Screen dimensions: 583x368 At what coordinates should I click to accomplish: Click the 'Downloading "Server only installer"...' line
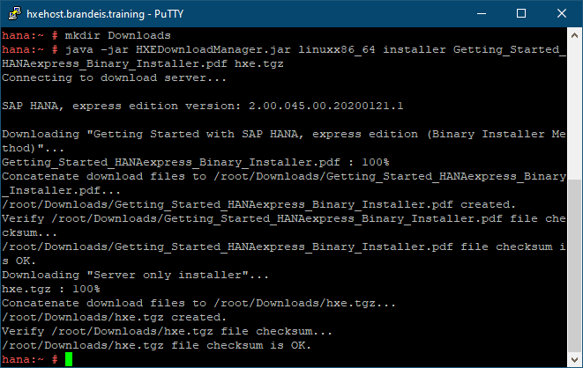point(135,276)
